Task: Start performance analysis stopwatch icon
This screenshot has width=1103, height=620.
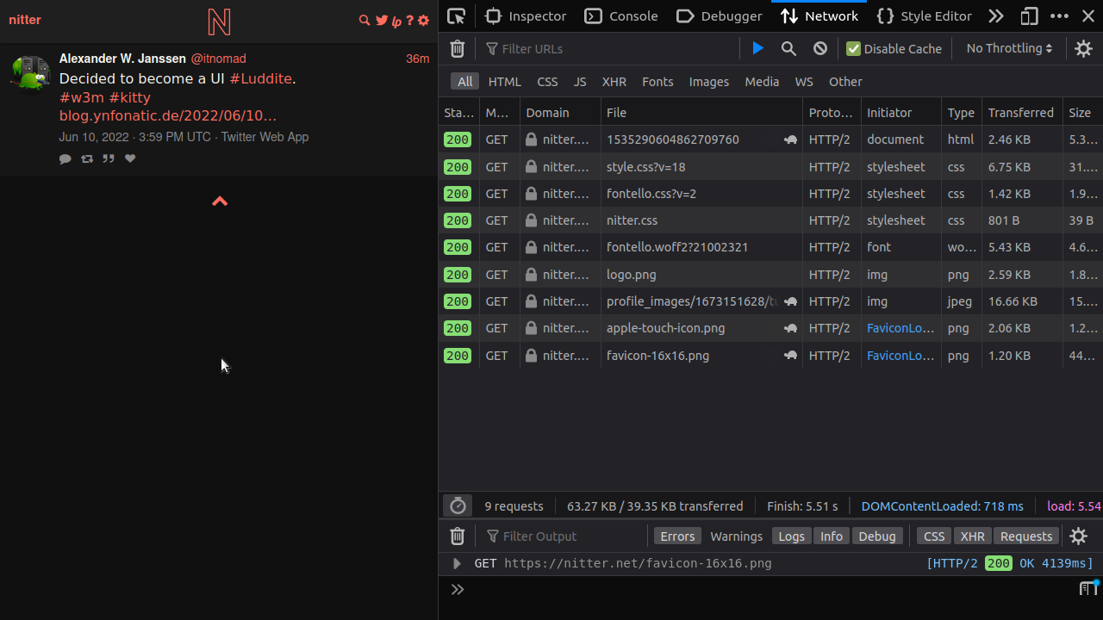Action: pyautogui.click(x=458, y=506)
